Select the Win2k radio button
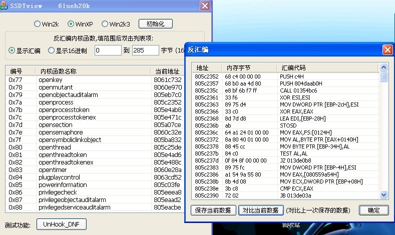This screenshot has width=395, height=235. (x=37, y=24)
